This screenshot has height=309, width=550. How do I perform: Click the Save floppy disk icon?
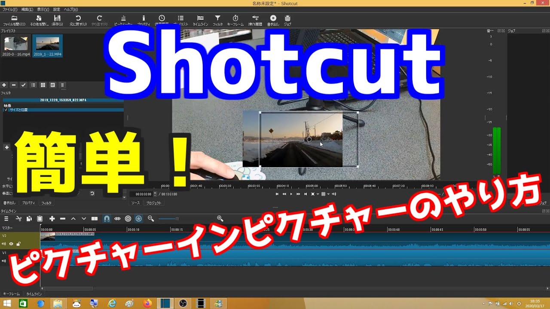coord(57,18)
